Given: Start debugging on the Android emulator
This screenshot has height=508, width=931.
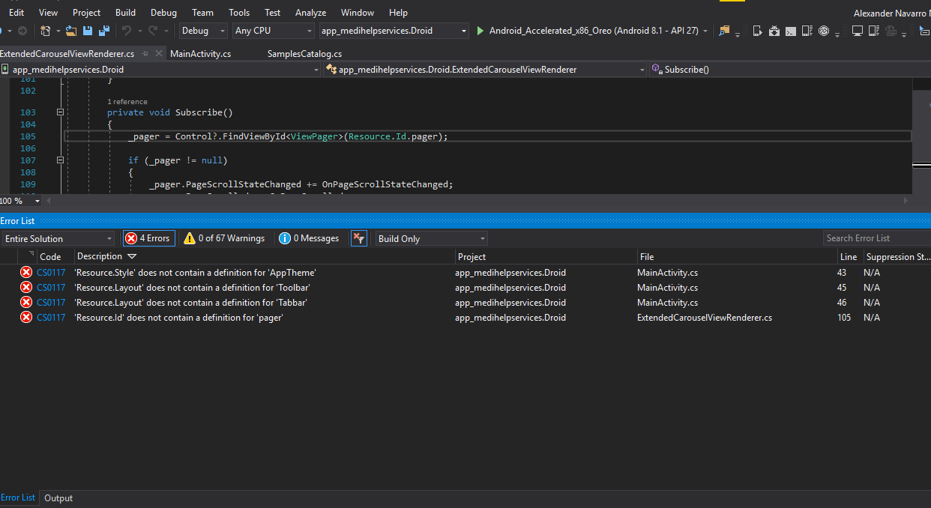Looking at the screenshot, I should click(x=480, y=31).
